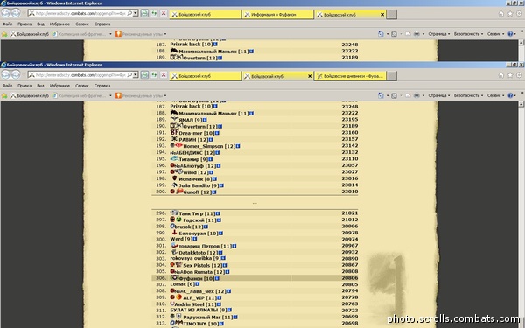Go back in the front window

tap(6, 75)
